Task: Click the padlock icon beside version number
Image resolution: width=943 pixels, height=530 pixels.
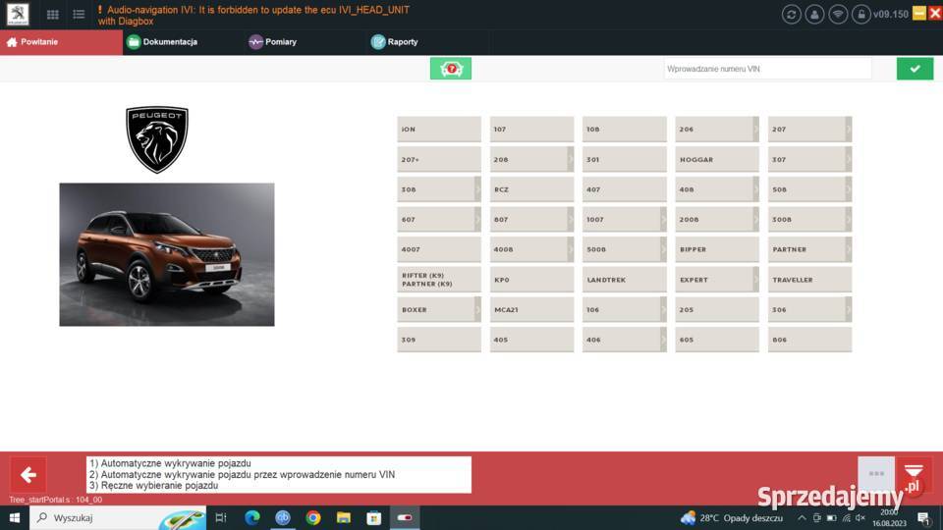Action: (861, 14)
